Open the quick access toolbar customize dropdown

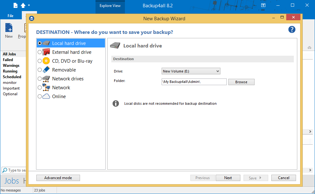pos(29,5)
